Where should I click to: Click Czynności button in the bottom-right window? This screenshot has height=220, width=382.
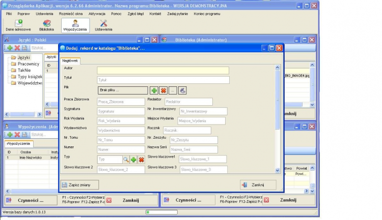tap(188, 200)
